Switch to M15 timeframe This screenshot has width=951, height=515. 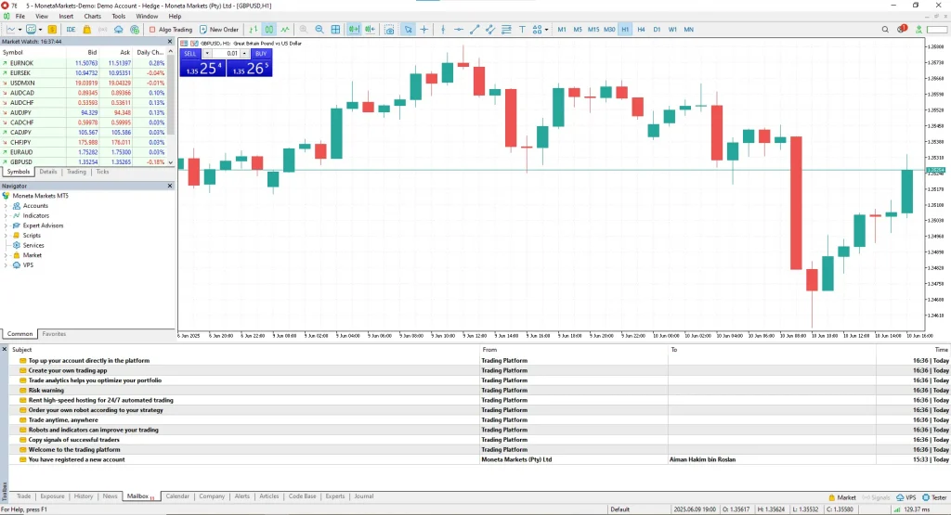coord(593,29)
